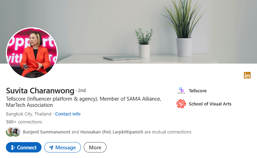Screen dimensions: 257x158
Task: Expand the More options menu
Action: (95, 147)
